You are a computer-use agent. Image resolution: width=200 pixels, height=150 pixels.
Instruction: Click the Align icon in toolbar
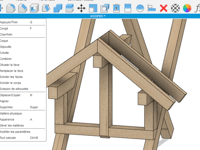(x=152, y=8)
